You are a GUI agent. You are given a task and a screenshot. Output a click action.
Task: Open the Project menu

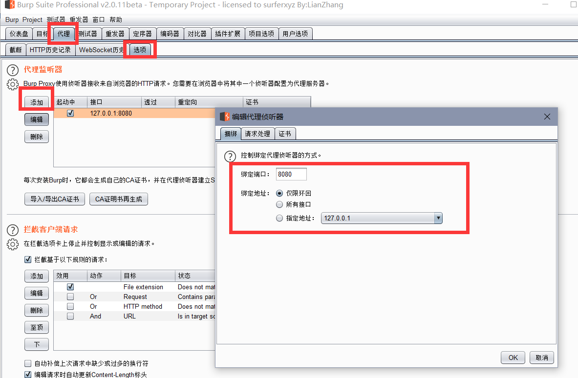pos(32,20)
